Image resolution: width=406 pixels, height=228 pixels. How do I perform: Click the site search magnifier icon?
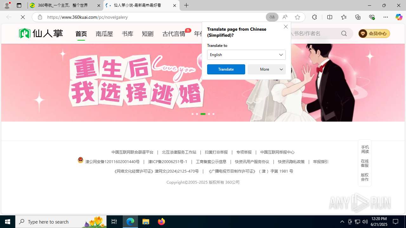point(344,33)
